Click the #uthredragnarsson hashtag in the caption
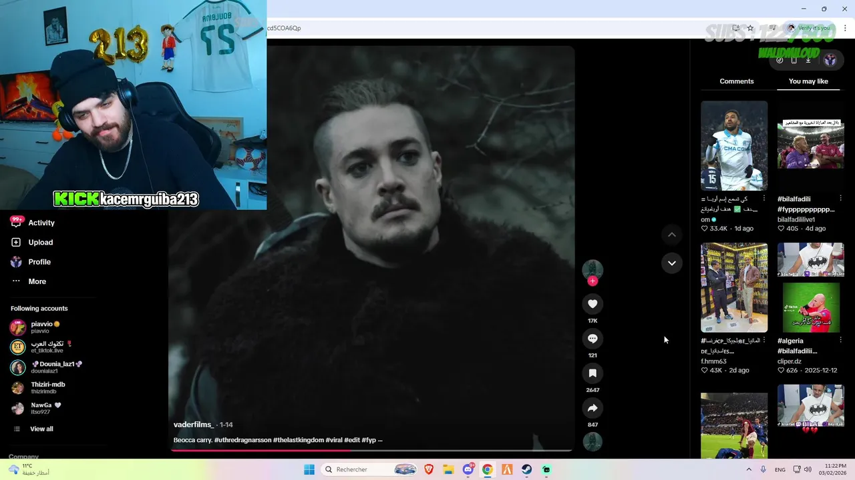The image size is (855, 480). point(242,440)
